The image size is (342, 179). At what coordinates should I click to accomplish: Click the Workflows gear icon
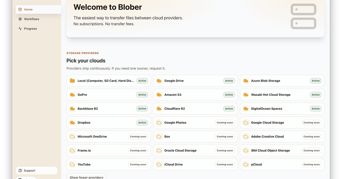point(20,19)
